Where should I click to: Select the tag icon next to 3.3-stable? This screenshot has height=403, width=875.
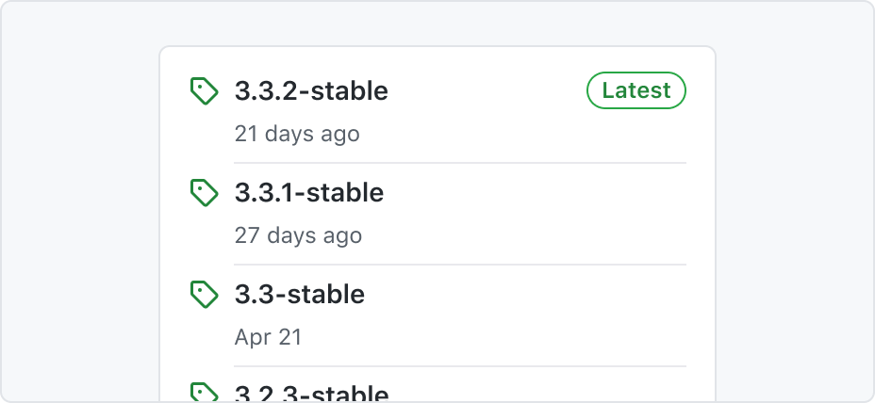tap(205, 295)
